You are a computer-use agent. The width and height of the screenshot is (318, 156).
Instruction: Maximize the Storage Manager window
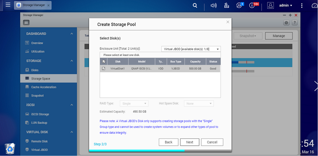[290, 15]
